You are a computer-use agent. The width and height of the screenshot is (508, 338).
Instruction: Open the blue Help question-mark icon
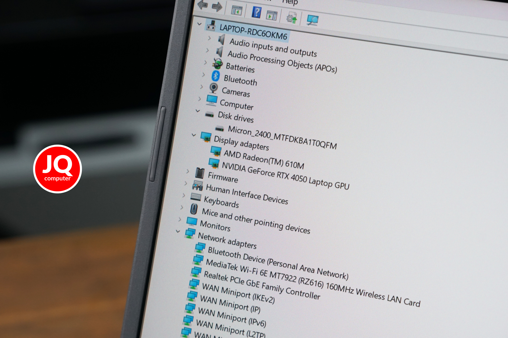[x=257, y=12]
